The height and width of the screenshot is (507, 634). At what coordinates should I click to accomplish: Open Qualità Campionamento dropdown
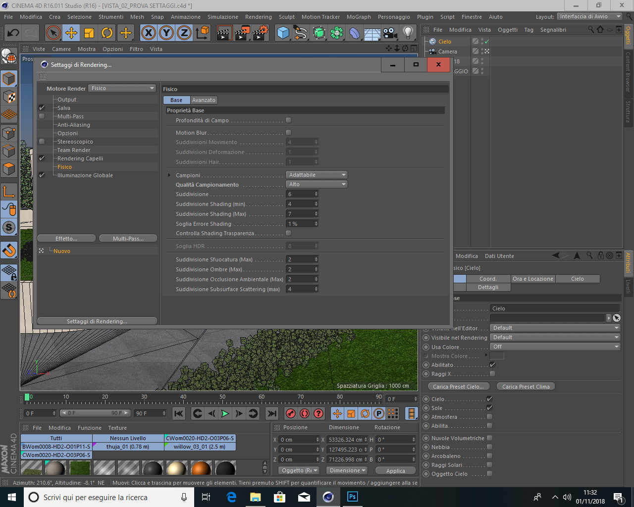317,184
